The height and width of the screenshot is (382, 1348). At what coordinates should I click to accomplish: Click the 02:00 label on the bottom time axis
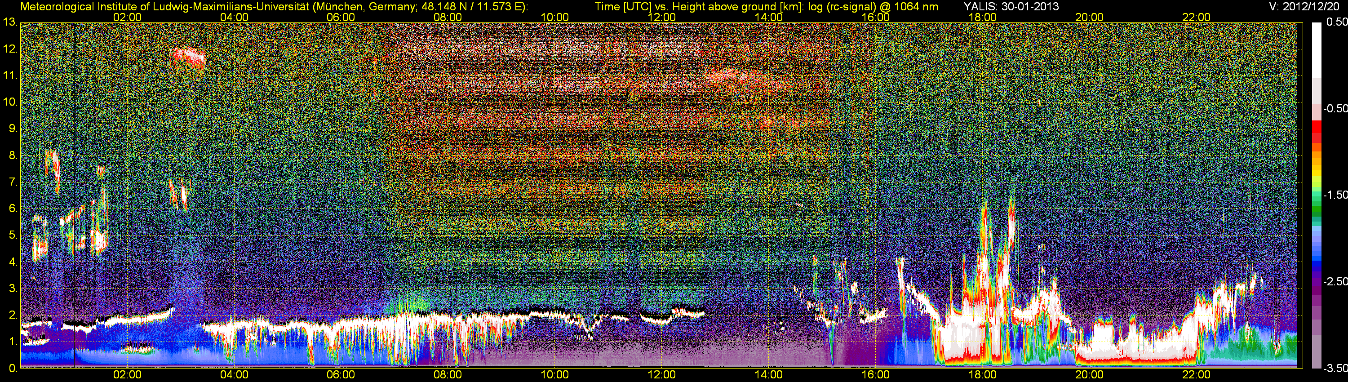(x=127, y=375)
